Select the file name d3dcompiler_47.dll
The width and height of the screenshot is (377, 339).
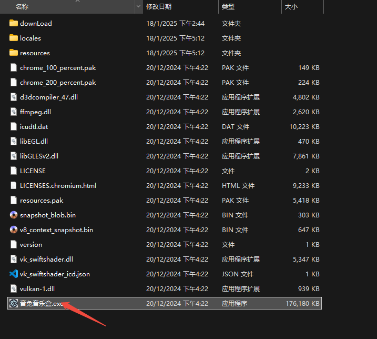[x=49, y=97]
